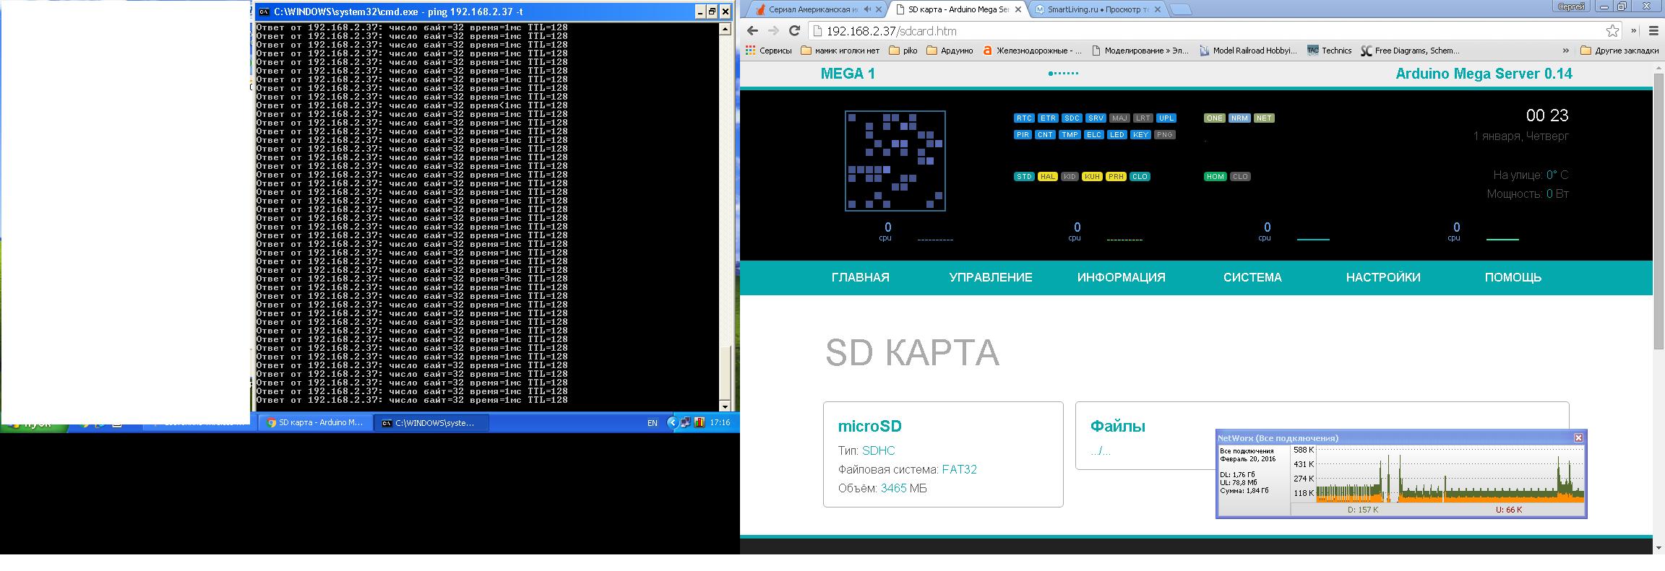Click the browser back arrow
The width and height of the screenshot is (1665, 571).
(x=752, y=31)
